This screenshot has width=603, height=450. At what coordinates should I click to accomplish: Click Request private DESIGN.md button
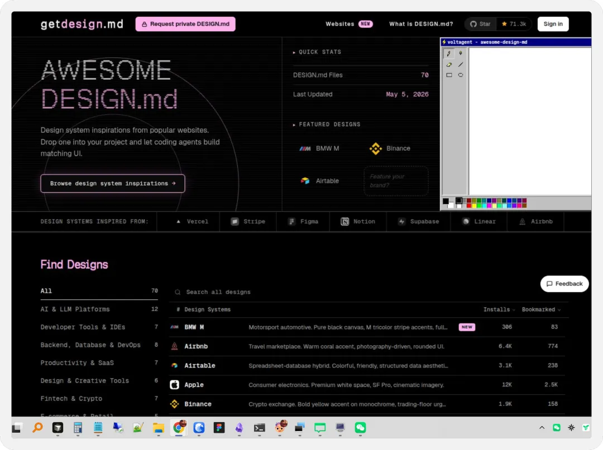[185, 24]
